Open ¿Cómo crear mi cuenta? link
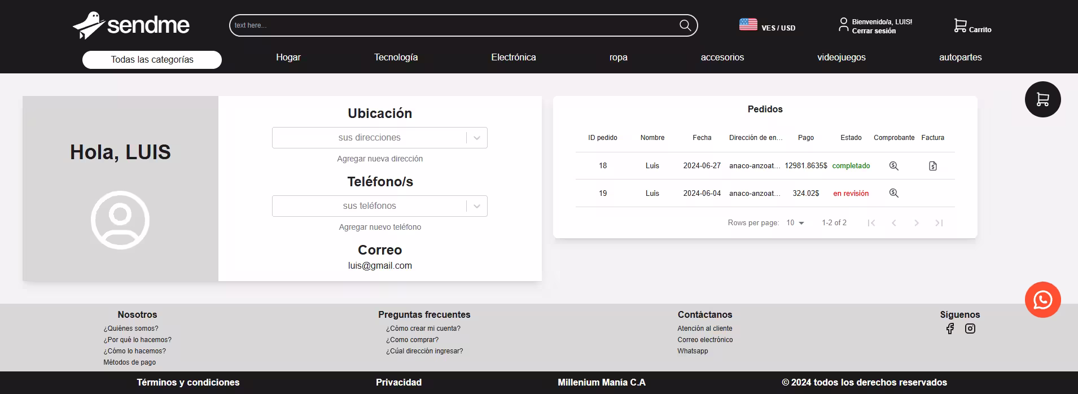 423,329
